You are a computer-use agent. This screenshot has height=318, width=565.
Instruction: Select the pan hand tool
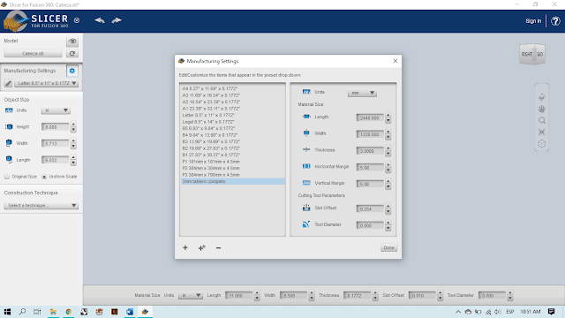pos(541,109)
